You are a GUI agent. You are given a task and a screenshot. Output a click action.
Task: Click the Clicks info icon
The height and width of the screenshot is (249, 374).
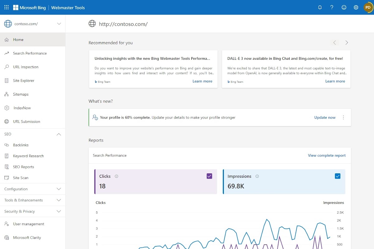click(x=117, y=176)
